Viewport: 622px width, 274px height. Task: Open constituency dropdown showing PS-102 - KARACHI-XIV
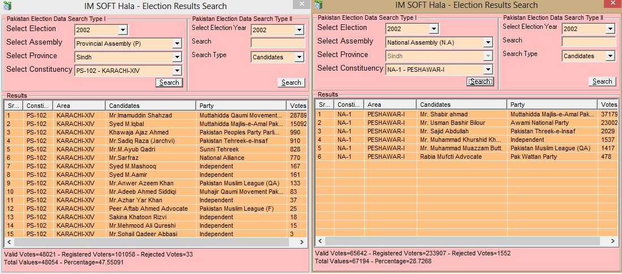tap(177, 71)
